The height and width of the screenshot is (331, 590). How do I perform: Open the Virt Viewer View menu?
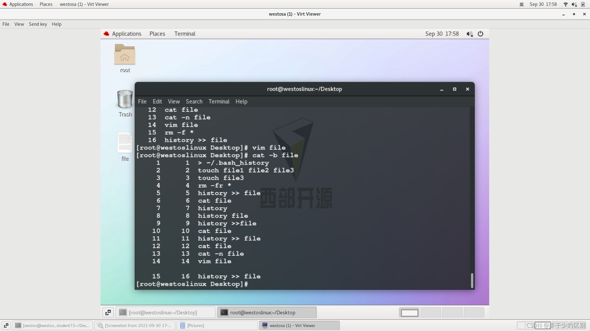[19, 24]
